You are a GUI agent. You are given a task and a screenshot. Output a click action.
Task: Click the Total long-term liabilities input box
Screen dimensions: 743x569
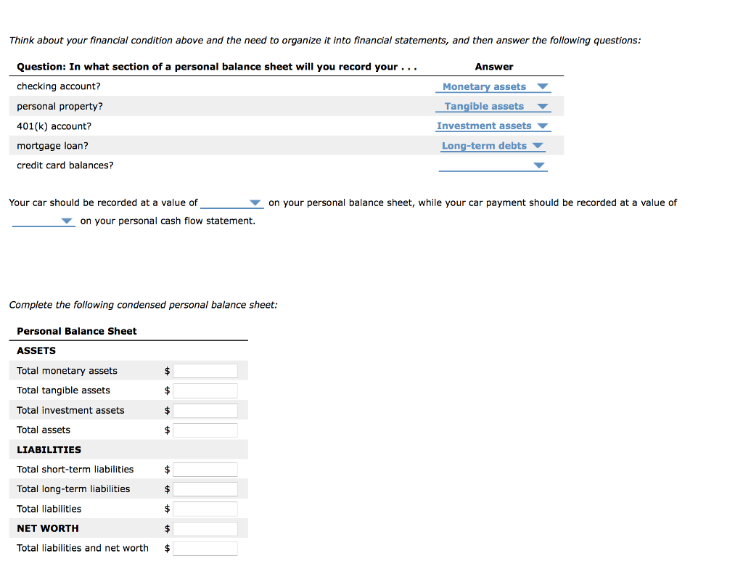point(205,489)
